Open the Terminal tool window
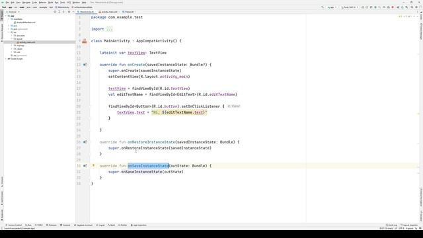The width and height of the screenshot is (423, 238). coord(65,225)
